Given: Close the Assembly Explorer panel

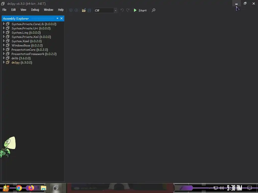Looking at the screenshot, I should coord(61,18).
